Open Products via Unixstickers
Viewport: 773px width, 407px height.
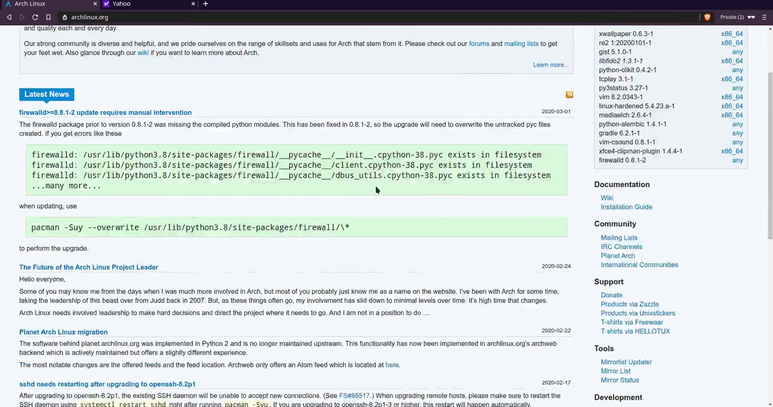[x=638, y=313]
